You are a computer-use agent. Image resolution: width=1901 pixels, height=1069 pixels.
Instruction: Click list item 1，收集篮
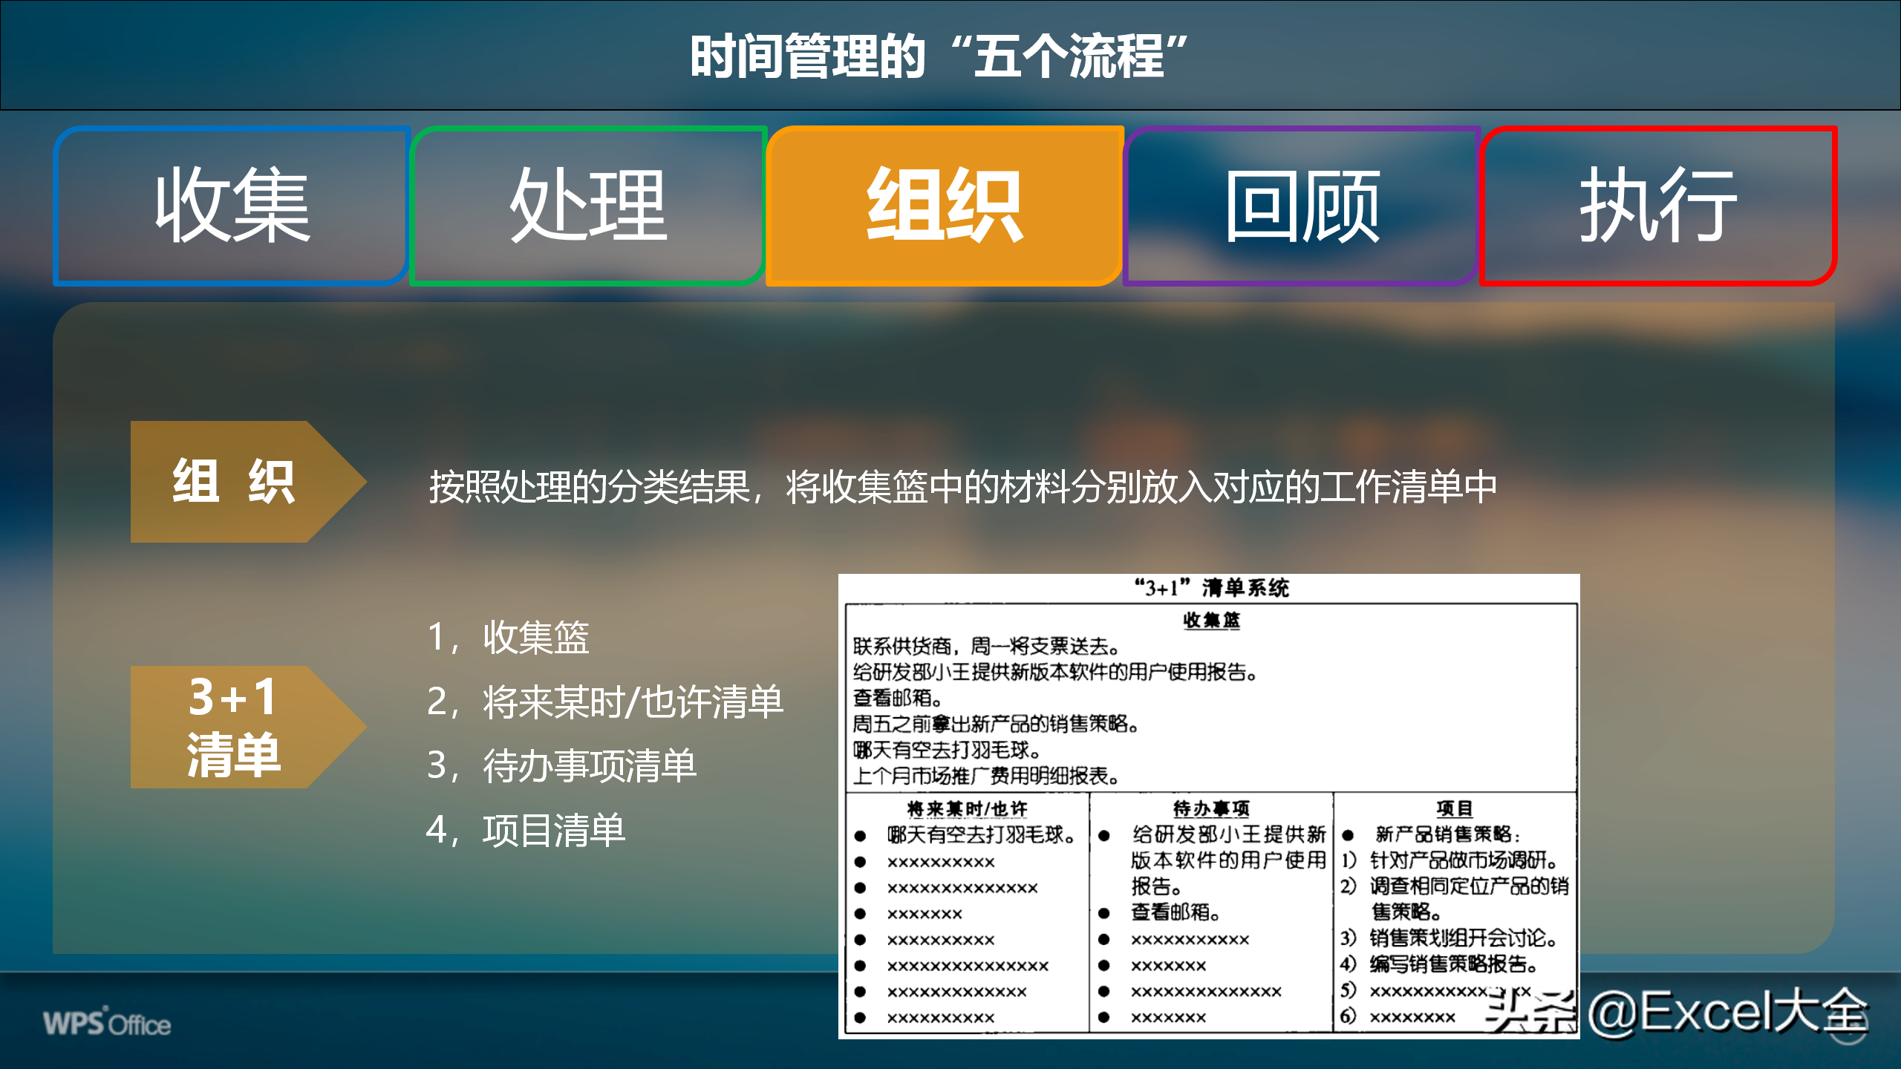point(508,638)
